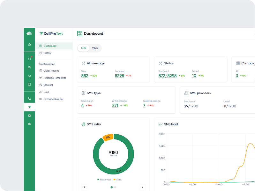Click the Campaign card calendar icon

point(238,63)
